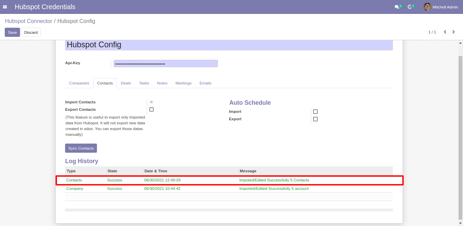Open the Notes tab
The image size is (463, 226).
pos(162,83)
